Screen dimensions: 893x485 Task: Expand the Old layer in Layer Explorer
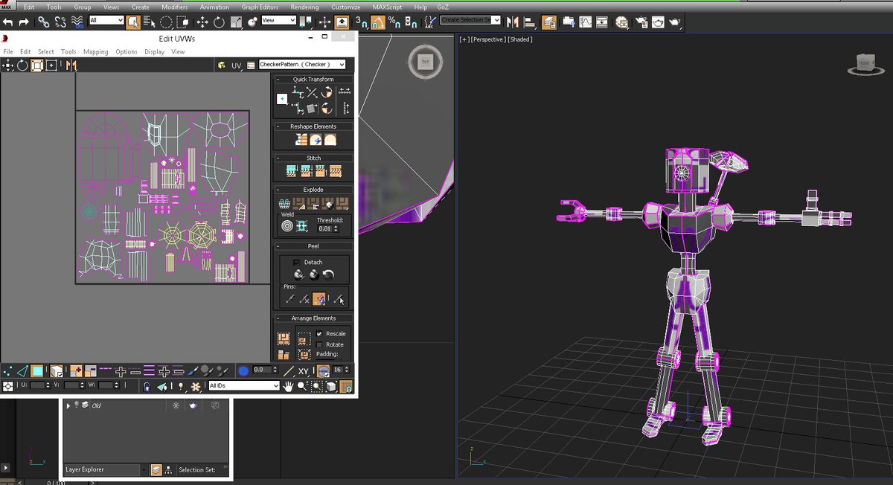(68, 405)
